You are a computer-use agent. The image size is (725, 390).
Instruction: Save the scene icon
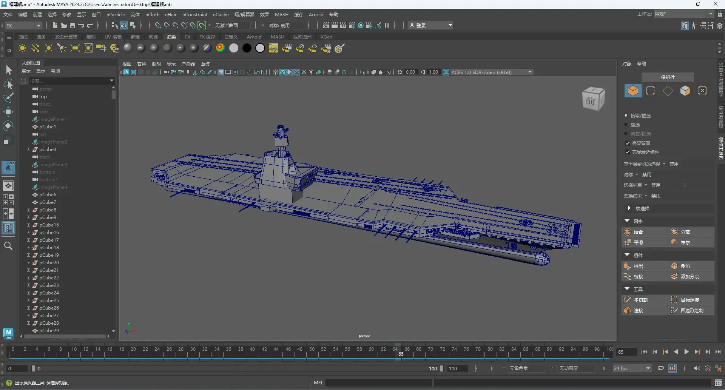72,25
